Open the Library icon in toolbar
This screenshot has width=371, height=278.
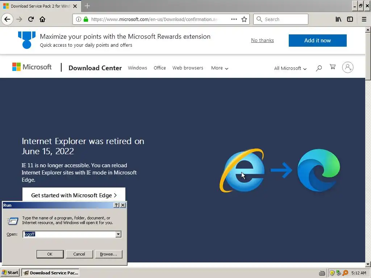(338, 19)
